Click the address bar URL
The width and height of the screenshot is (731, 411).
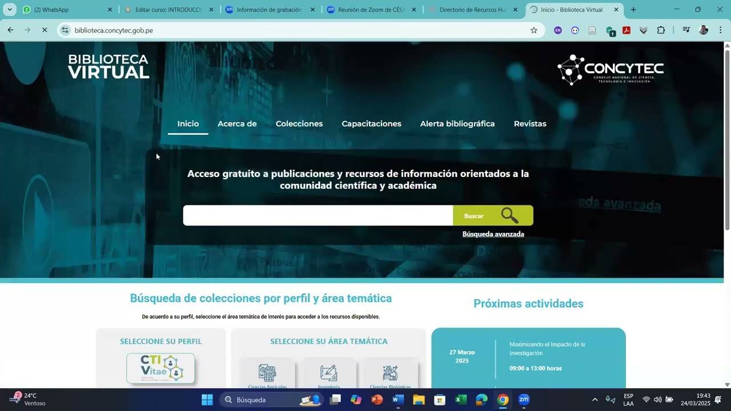tap(114, 30)
